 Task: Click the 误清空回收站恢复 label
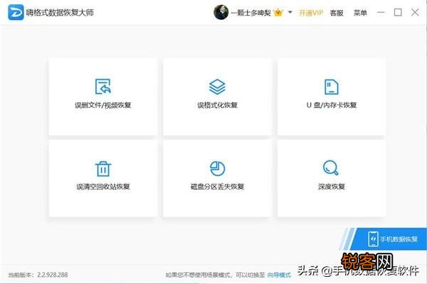103,187
